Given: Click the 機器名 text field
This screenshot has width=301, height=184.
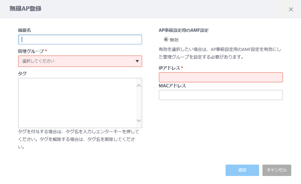Looking at the screenshot, I should click(x=80, y=39).
